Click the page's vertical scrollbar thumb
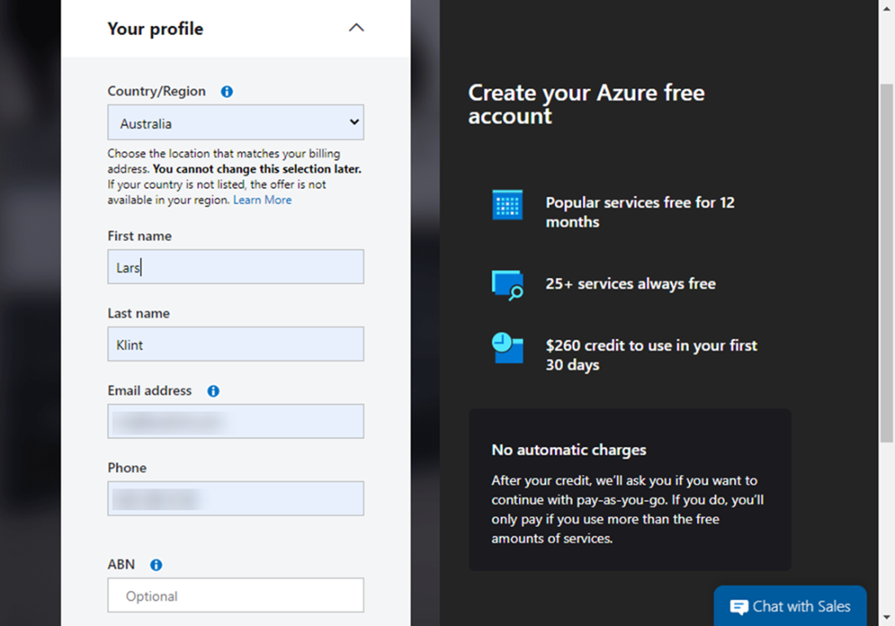 click(887, 260)
